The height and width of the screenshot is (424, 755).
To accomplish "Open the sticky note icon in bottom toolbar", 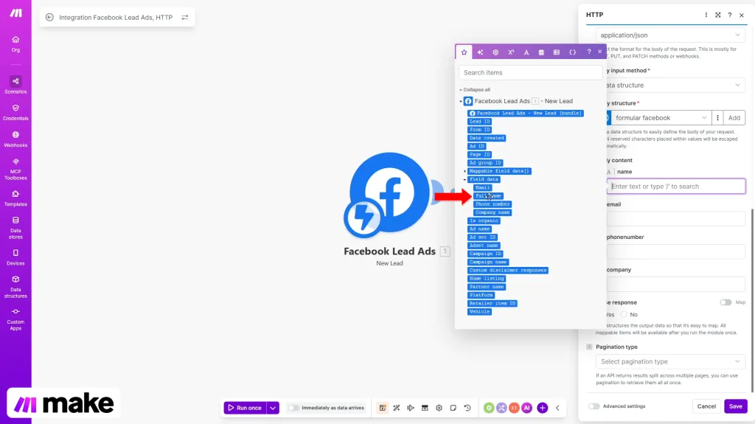I will (453, 408).
